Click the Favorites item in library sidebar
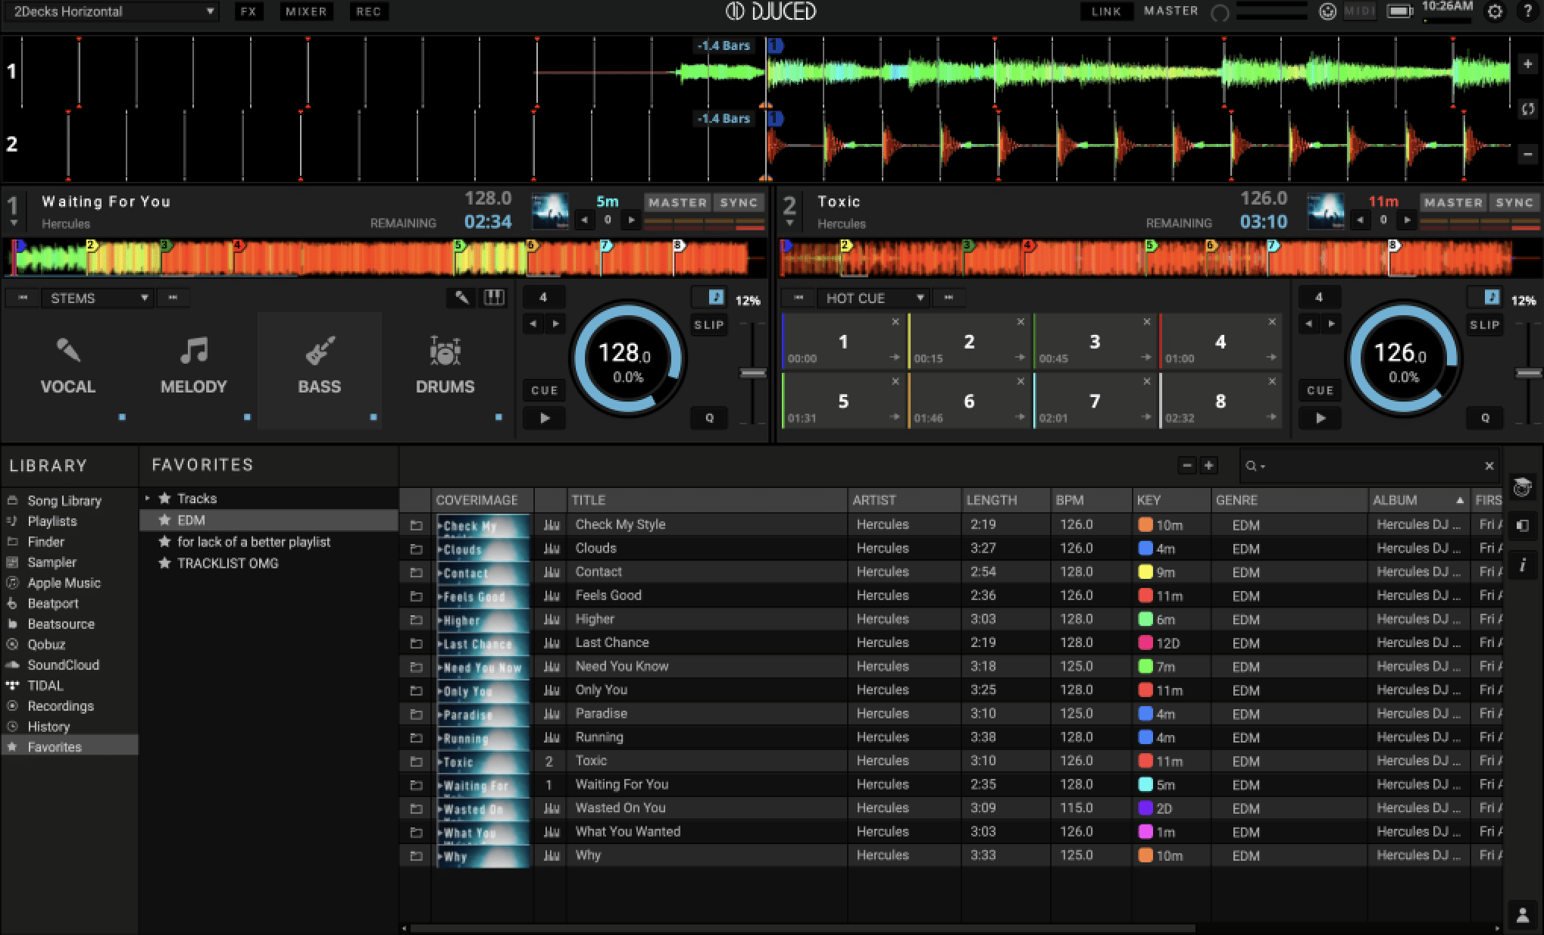Image resolution: width=1544 pixels, height=935 pixels. click(x=55, y=748)
